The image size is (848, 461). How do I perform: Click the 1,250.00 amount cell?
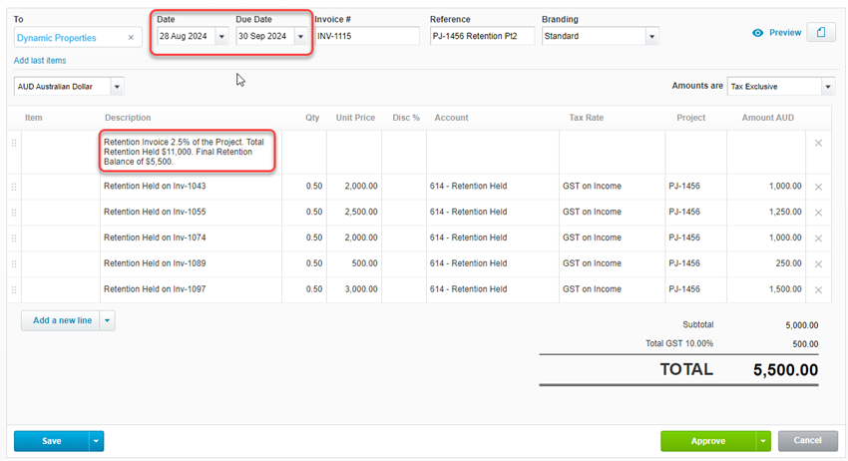766,212
